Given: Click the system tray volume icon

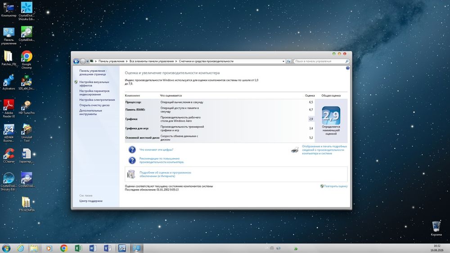Looking at the screenshot, I should coord(278,248).
